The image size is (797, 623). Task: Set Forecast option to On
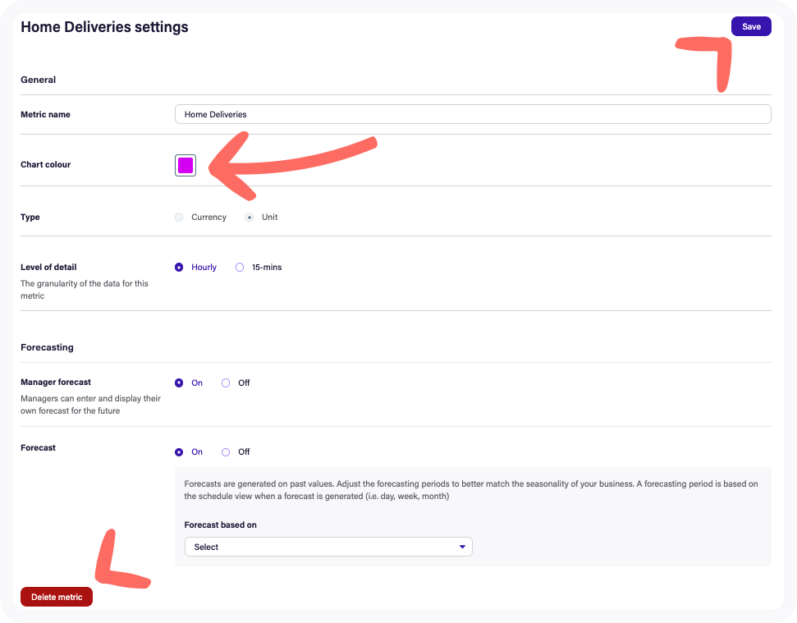click(x=179, y=452)
